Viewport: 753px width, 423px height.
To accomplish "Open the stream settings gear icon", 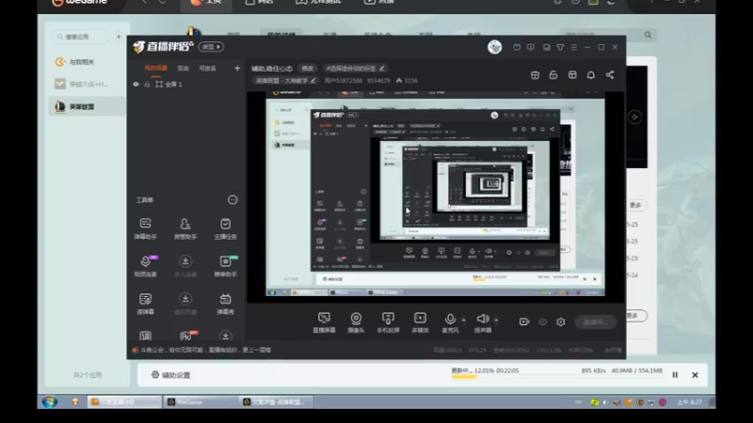I will pyautogui.click(x=561, y=321).
